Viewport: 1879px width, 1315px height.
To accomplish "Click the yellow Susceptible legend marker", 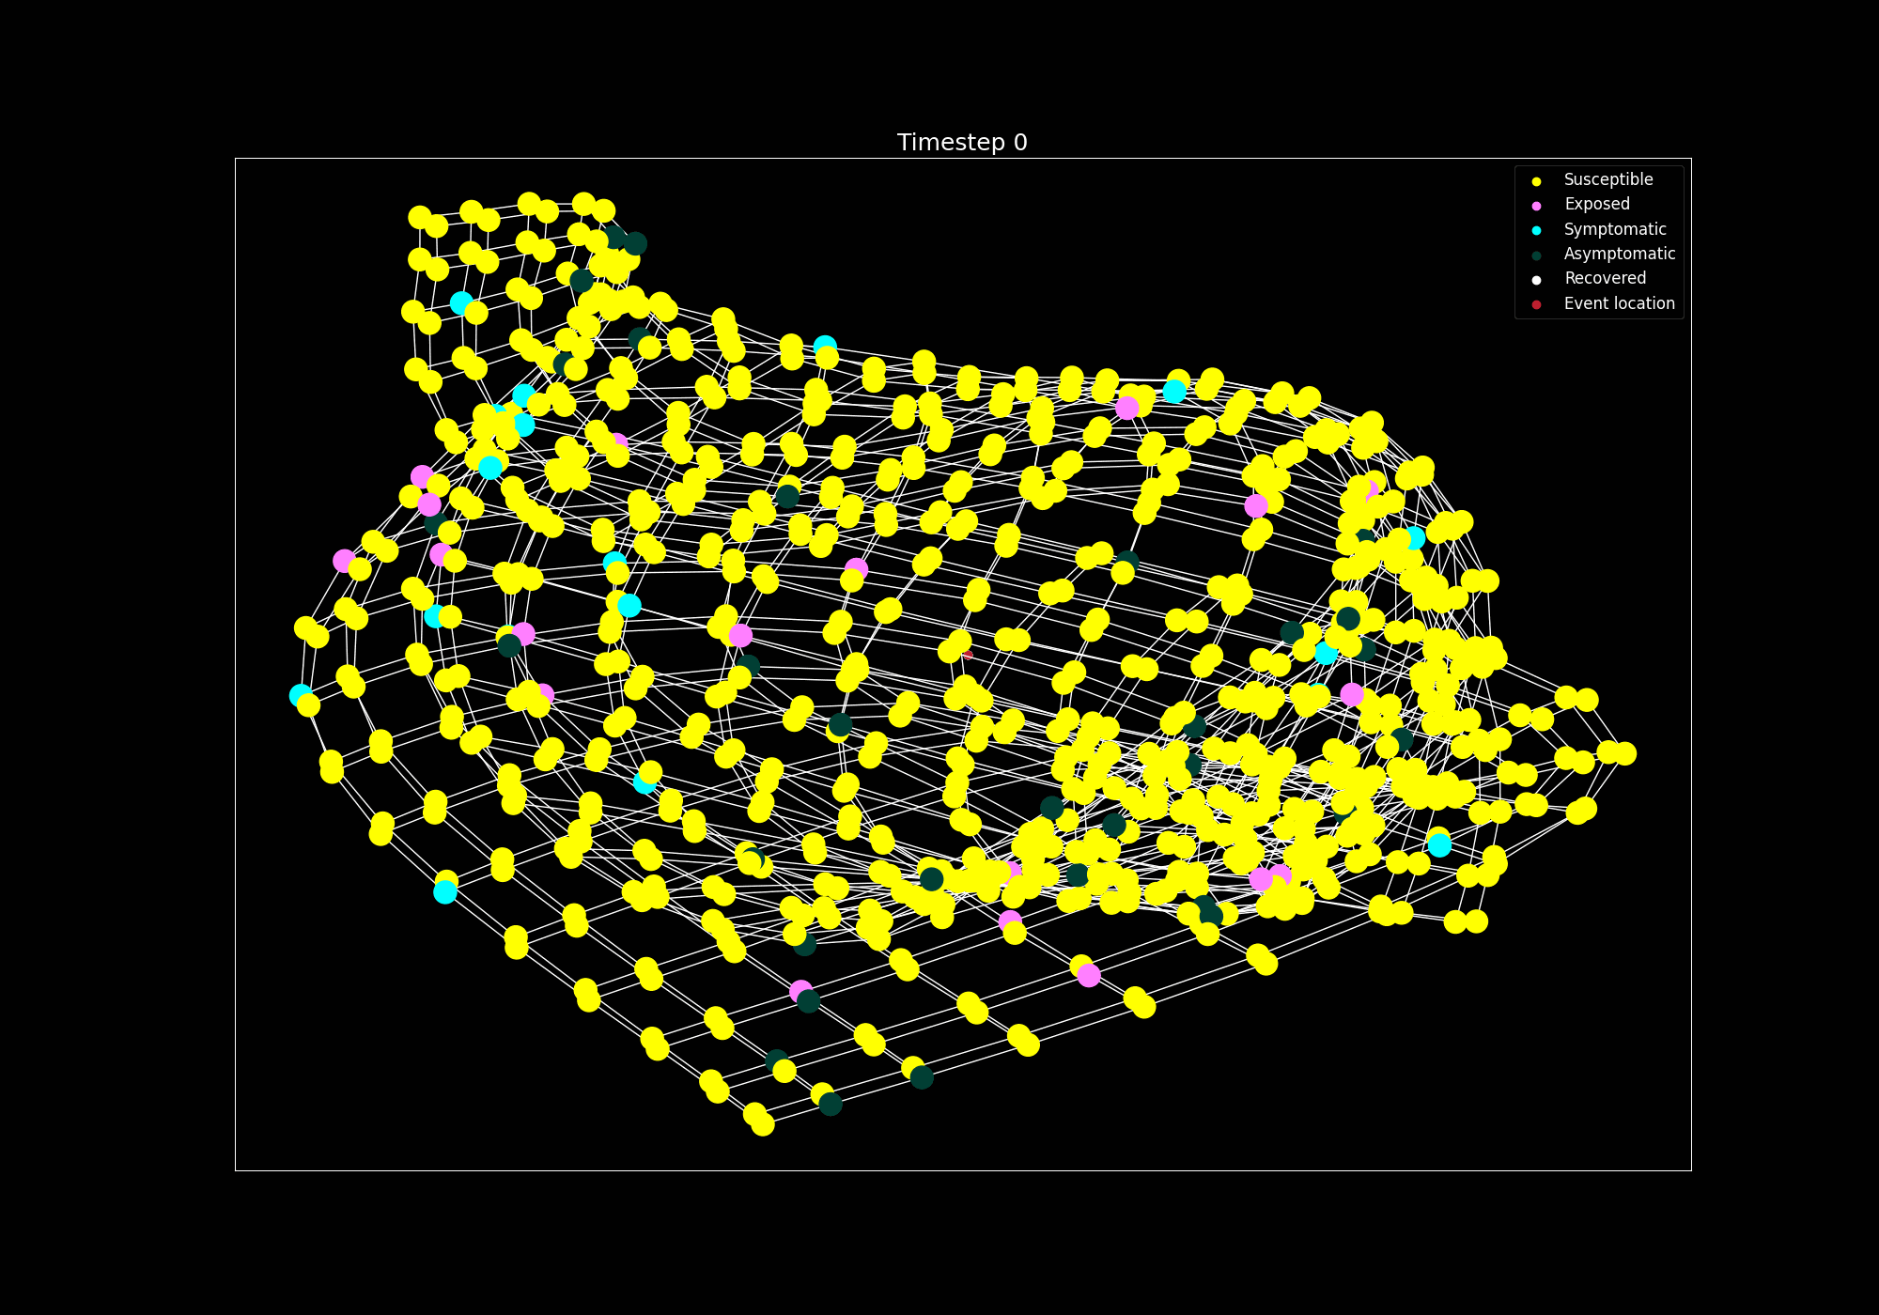I will (x=1536, y=180).
